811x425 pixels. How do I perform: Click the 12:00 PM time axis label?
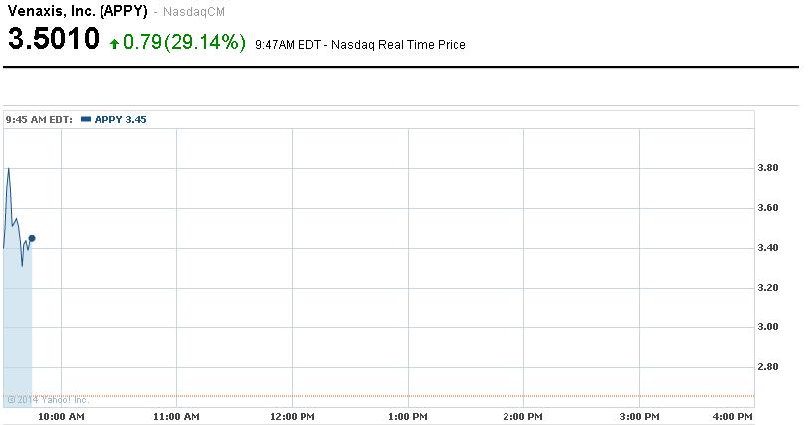(x=293, y=417)
